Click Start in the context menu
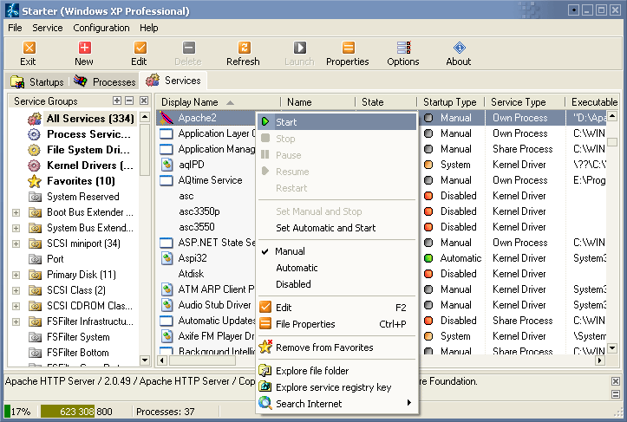This screenshot has height=422, width=627. pos(286,122)
